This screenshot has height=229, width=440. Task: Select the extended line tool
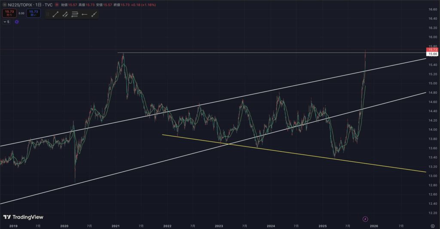(94, 14)
